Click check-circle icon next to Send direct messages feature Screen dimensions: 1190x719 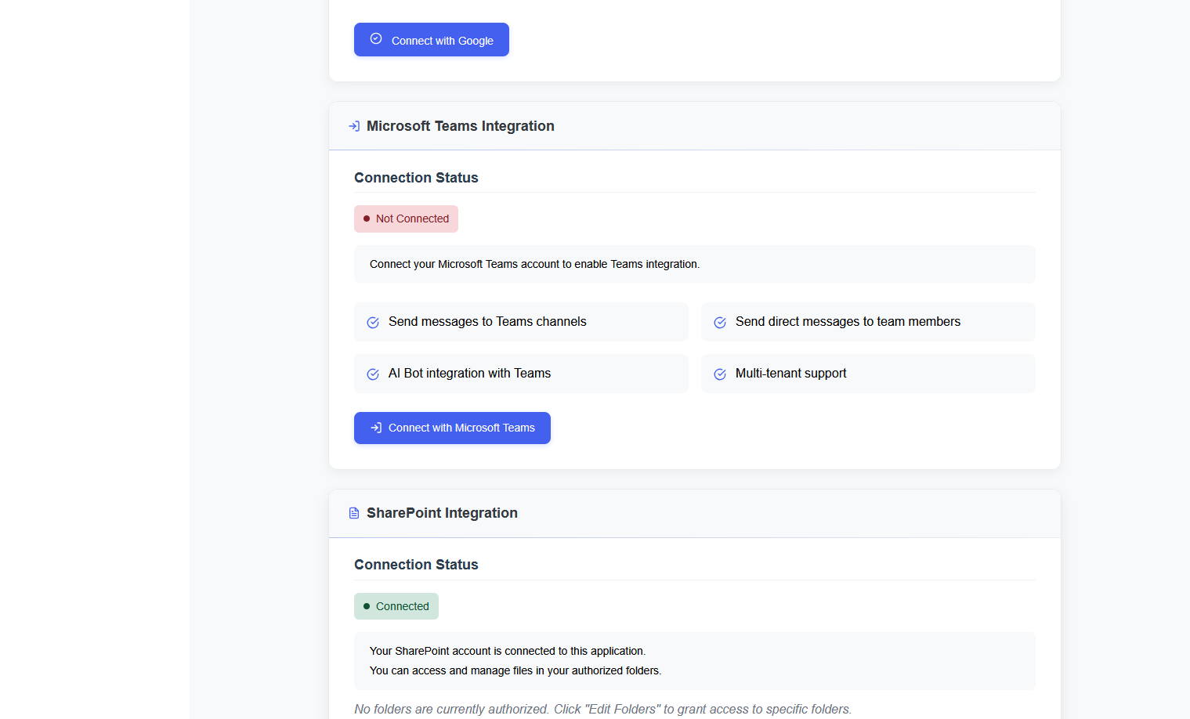coord(719,322)
